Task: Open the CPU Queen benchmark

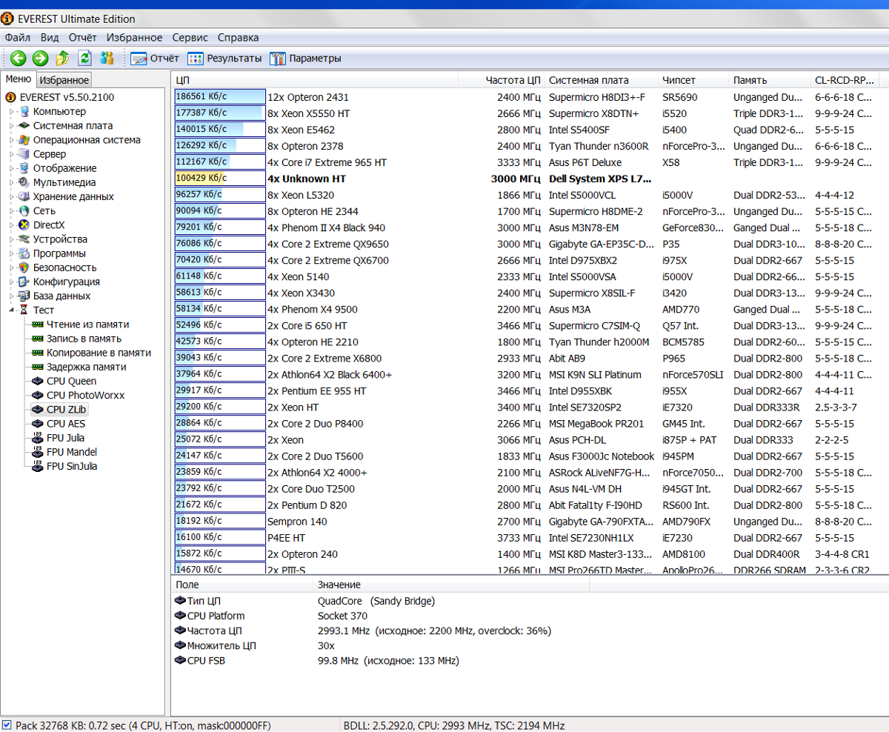Action: pyautogui.click(x=71, y=381)
